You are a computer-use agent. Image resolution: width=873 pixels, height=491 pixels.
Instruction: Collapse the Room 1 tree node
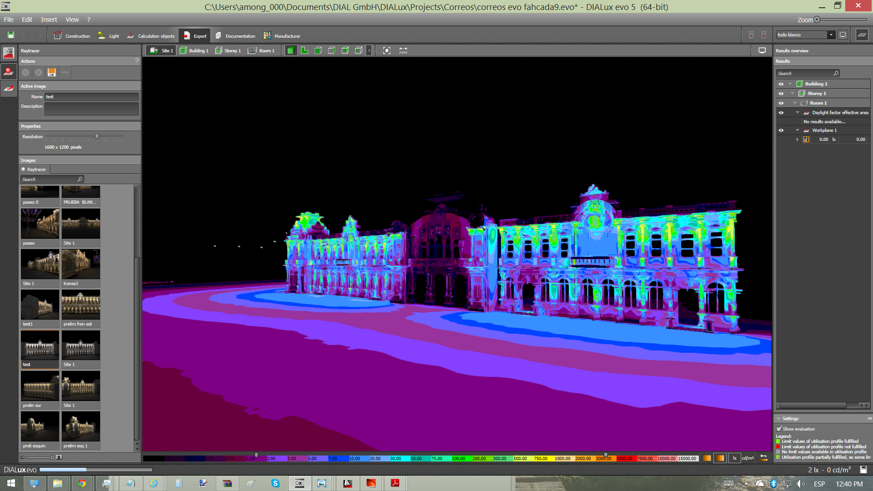(x=795, y=103)
